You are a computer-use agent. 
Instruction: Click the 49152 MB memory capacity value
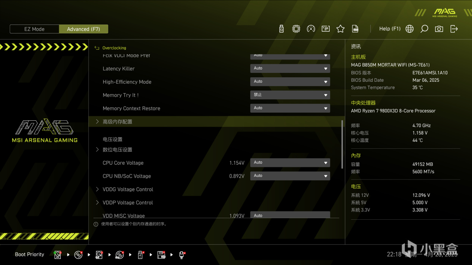422,164
